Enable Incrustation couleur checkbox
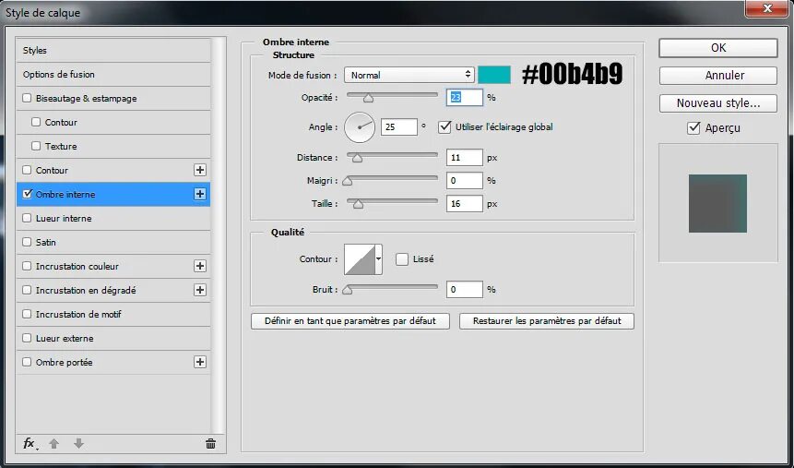Screen dimensions: 794x468 click(27, 266)
